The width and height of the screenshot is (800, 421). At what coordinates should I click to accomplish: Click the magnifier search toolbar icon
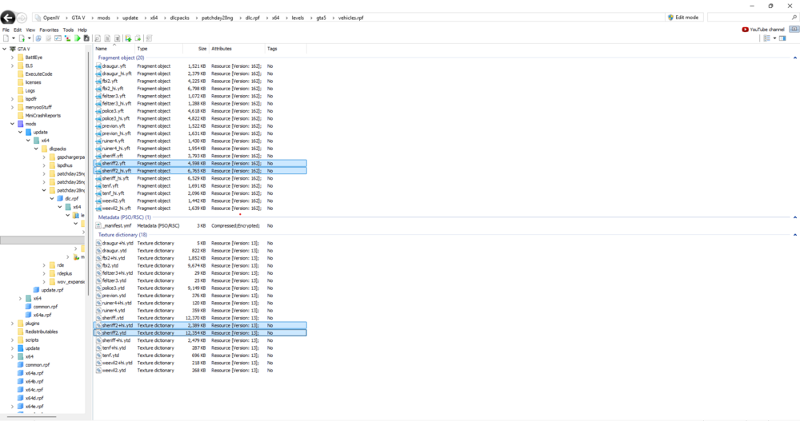[x=98, y=38]
